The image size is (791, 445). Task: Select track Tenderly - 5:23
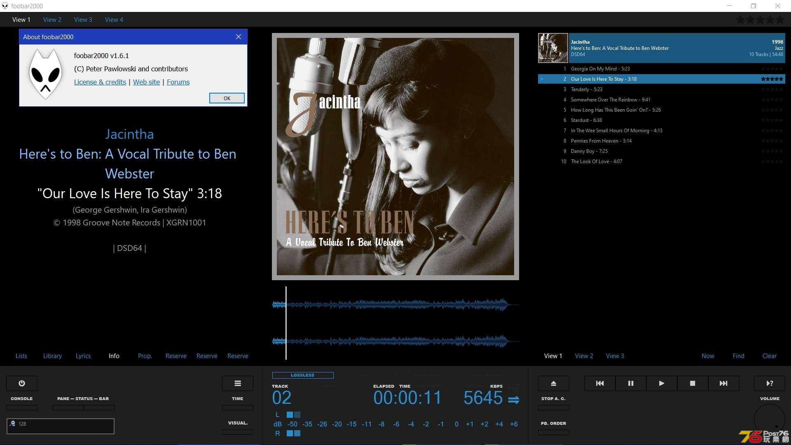coord(662,89)
